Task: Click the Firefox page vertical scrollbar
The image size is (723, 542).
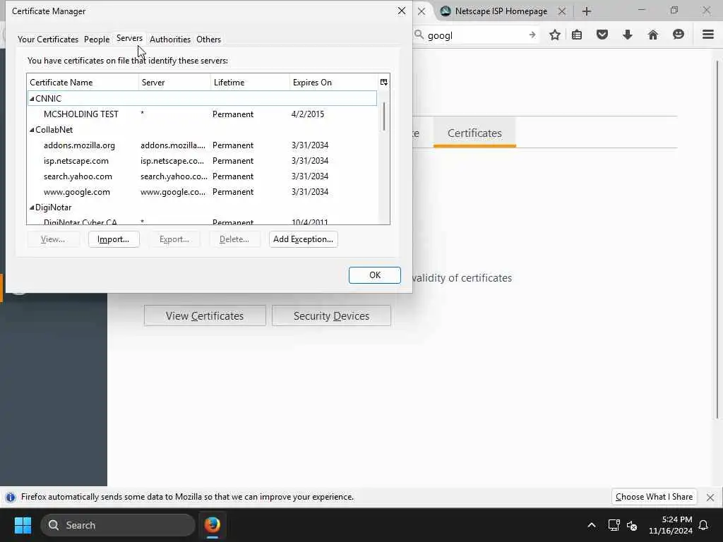Action: pyautogui.click(x=717, y=240)
